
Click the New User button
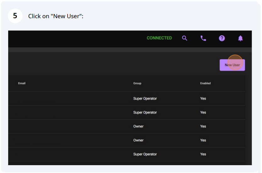point(232,65)
